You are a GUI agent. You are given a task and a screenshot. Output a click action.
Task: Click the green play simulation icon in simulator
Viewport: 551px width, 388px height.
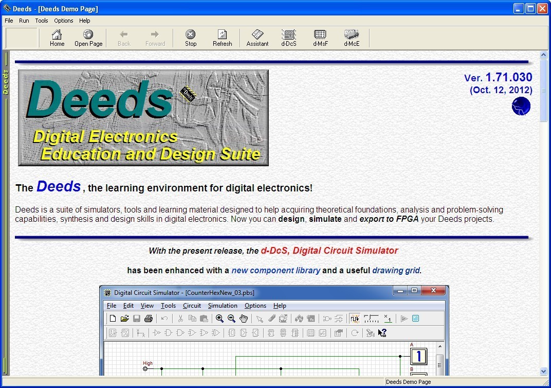[404, 319]
